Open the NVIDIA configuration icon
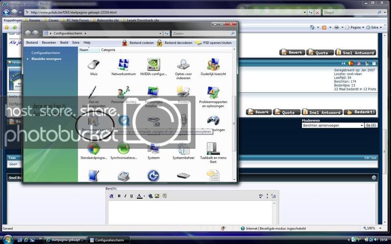 point(153,66)
